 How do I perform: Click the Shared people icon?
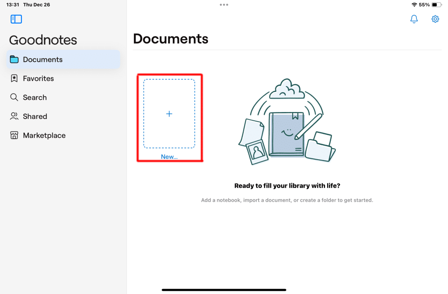click(x=14, y=116)
